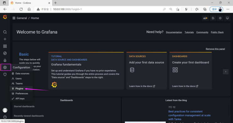The height and width of the screenshot is (123, 233).
Task: Click the database icon in Data Sources card
Action: tap(132, 70)
